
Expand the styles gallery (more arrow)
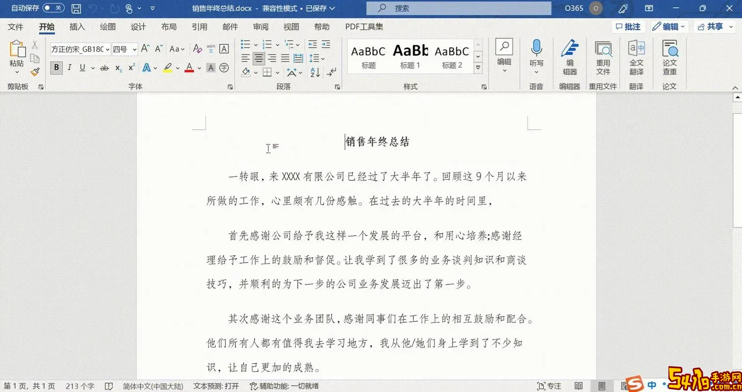point(478,69)
